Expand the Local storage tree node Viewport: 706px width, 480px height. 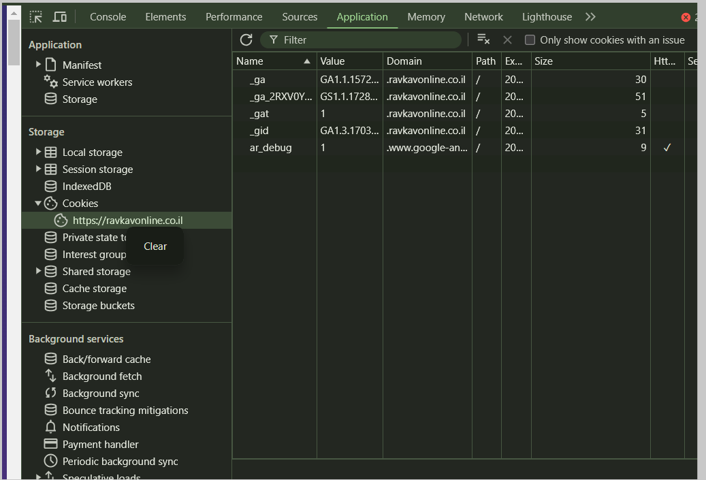(x=39, y=152)
